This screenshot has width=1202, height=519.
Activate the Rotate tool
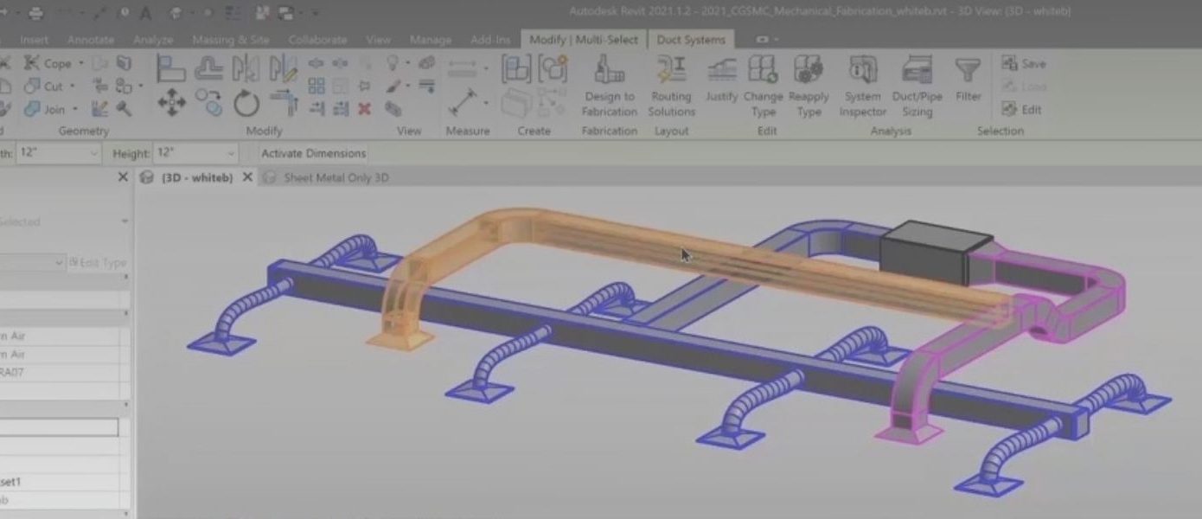coord(247,104)
